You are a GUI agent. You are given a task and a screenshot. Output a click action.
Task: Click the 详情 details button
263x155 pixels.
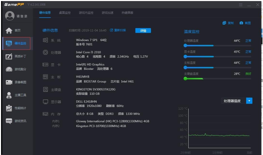[144, 30]
